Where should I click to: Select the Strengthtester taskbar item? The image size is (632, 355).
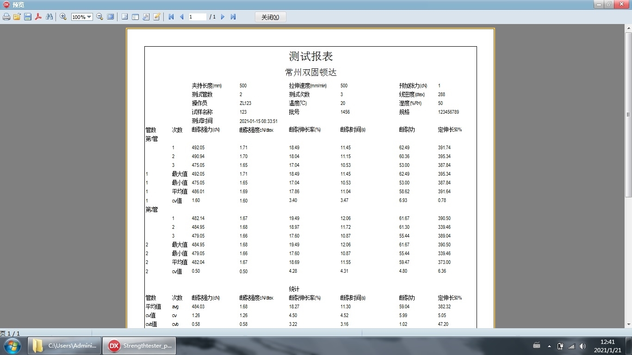(139, 346)
